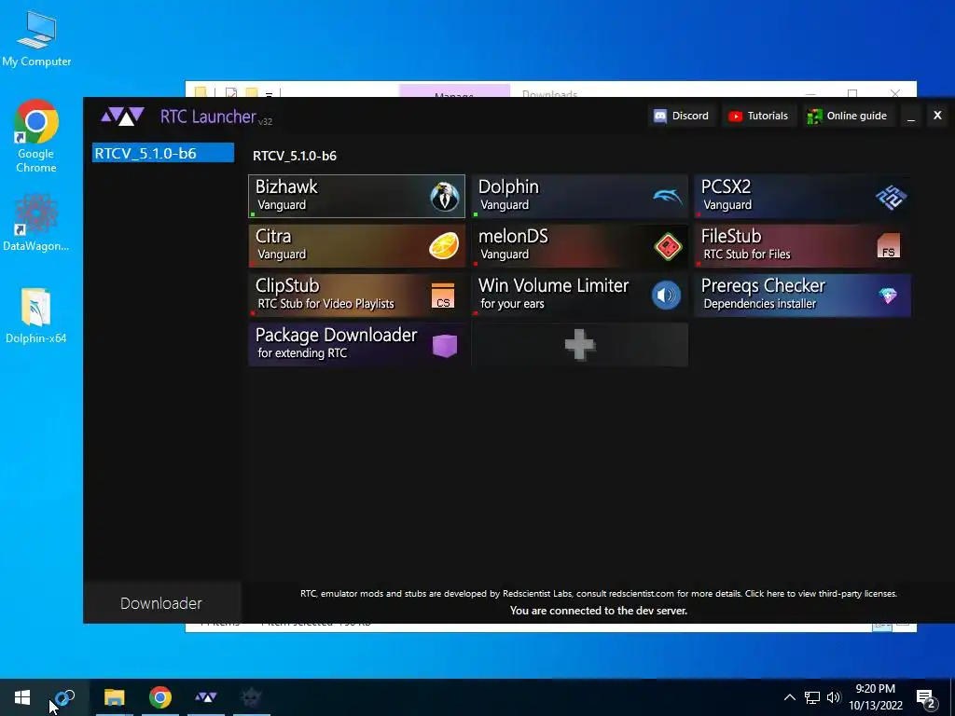Open the Discord link button
This screenshot has width=955, height=716.
tap(681, 116)
